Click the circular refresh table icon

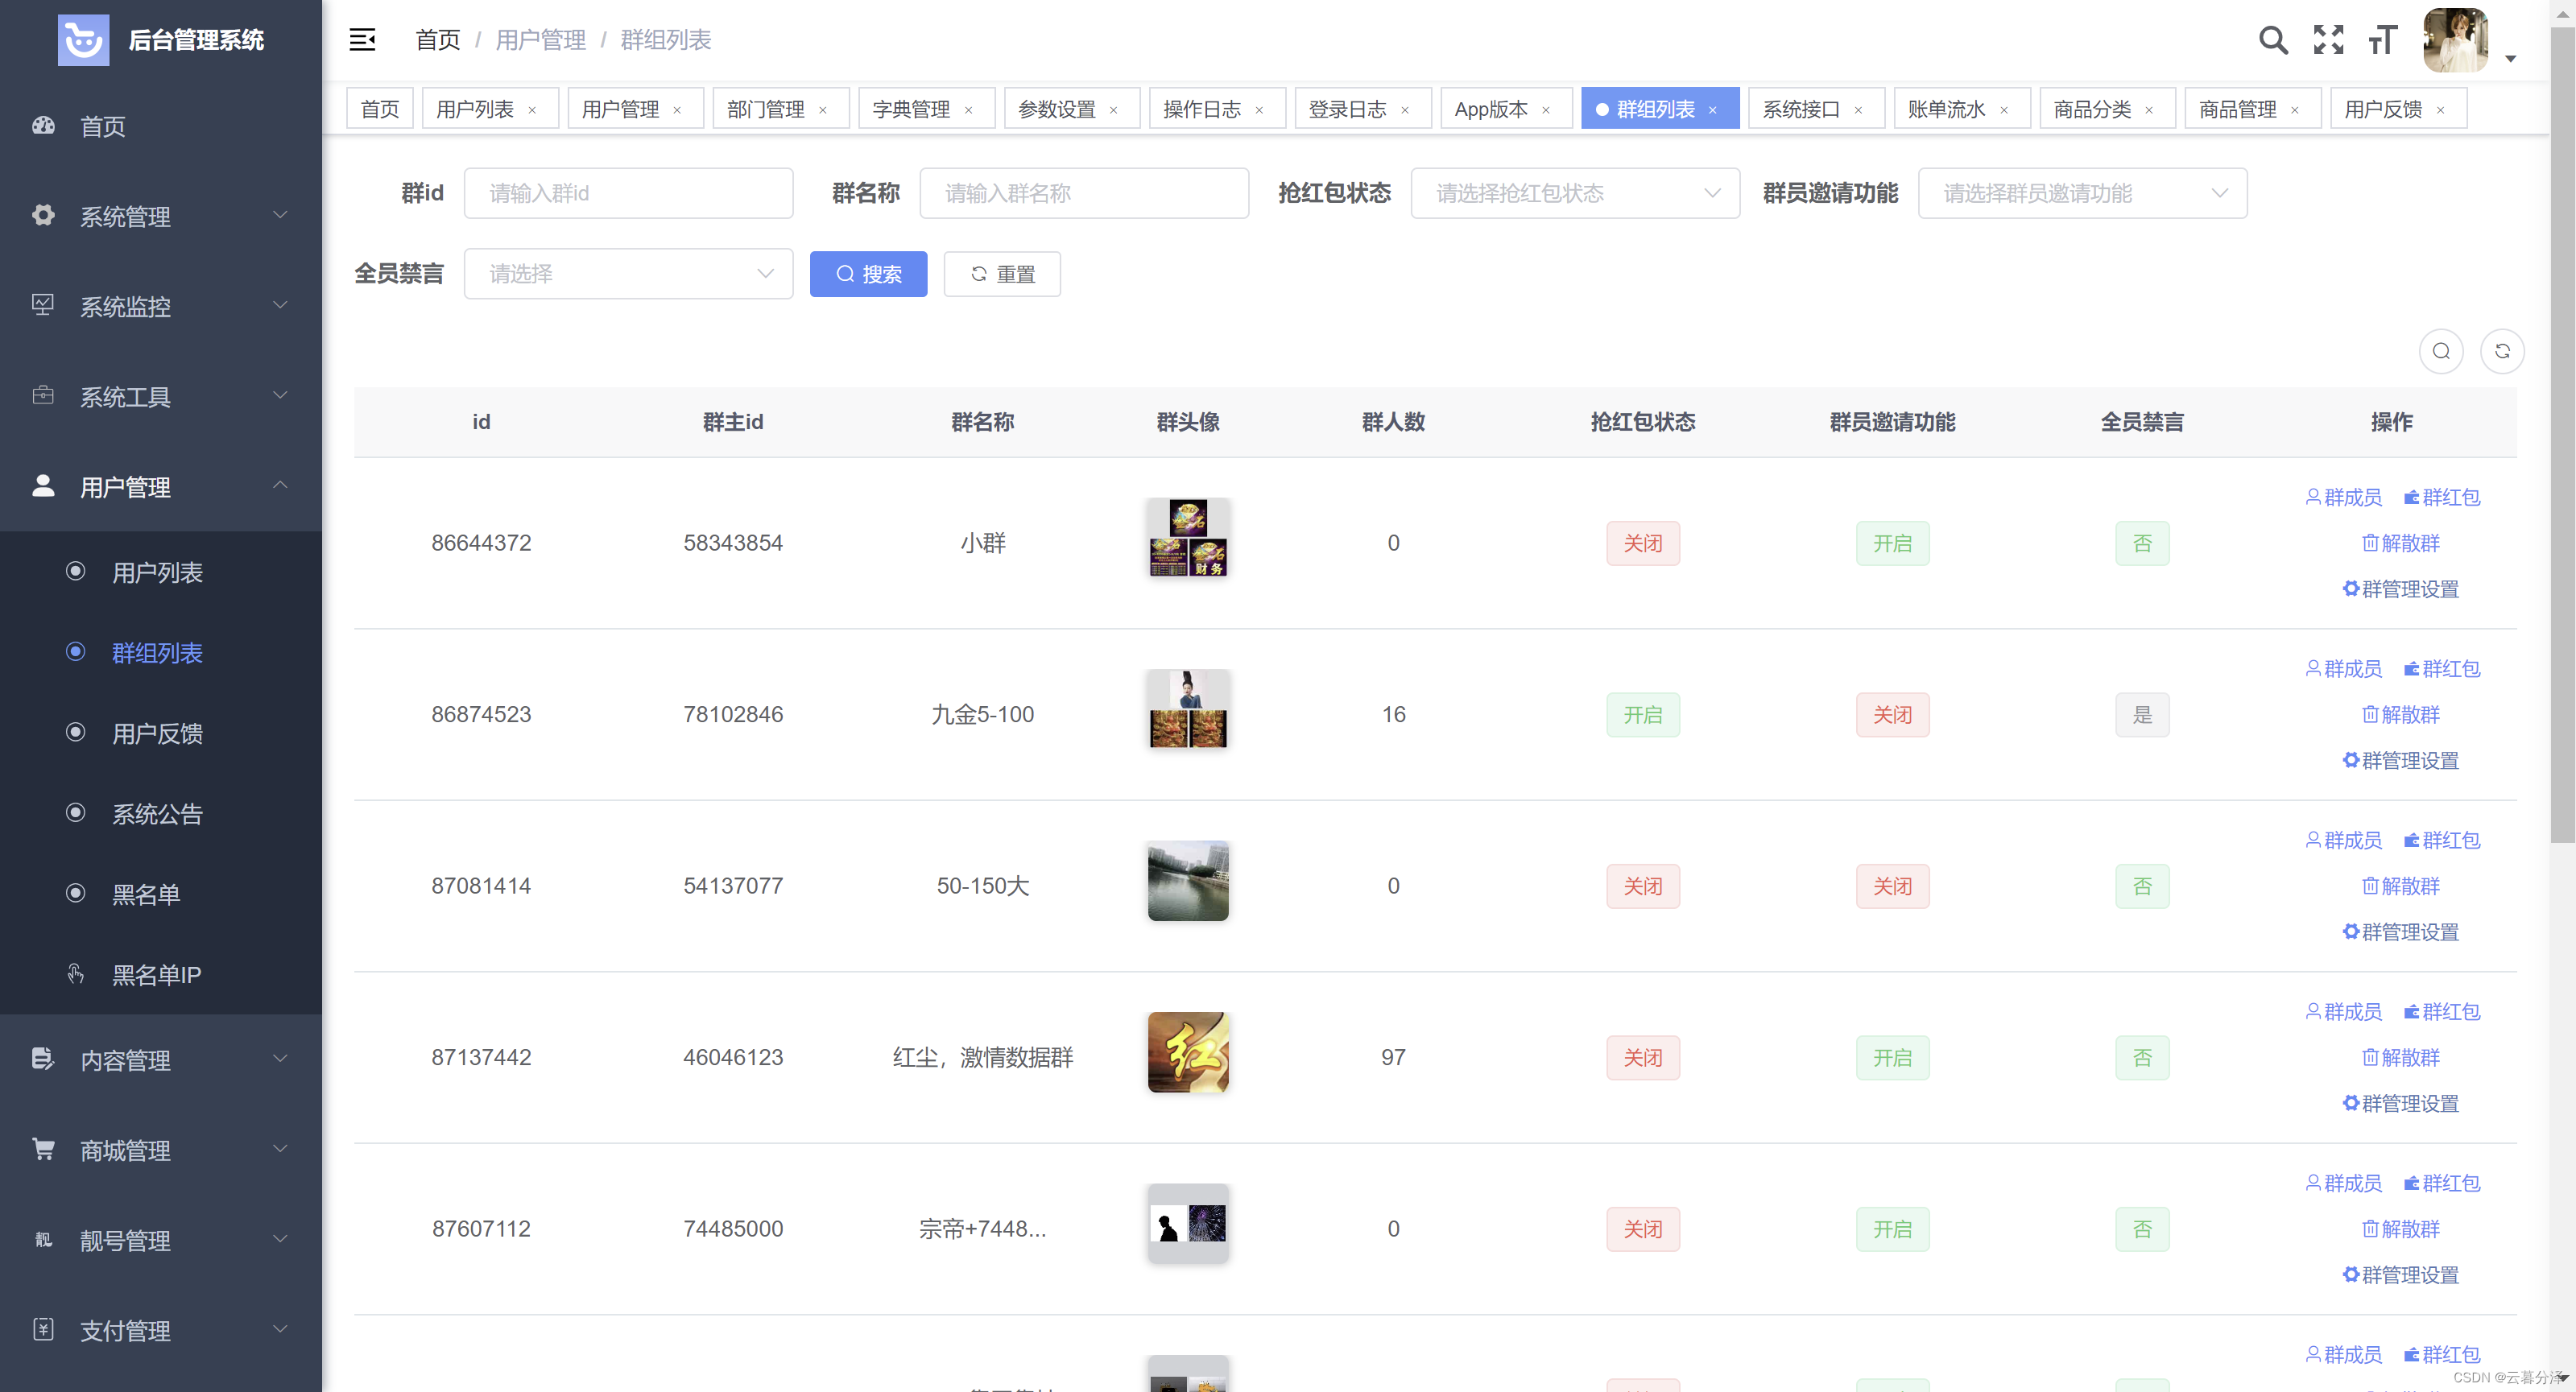[2502, 351]
